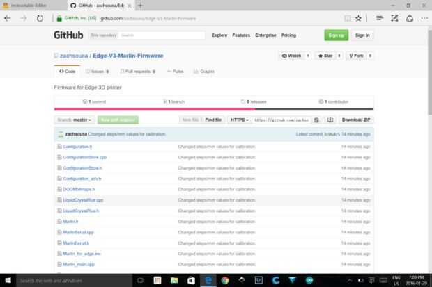Click the Windows taskbar search box
432x287 pixels.
pos(75,281)
